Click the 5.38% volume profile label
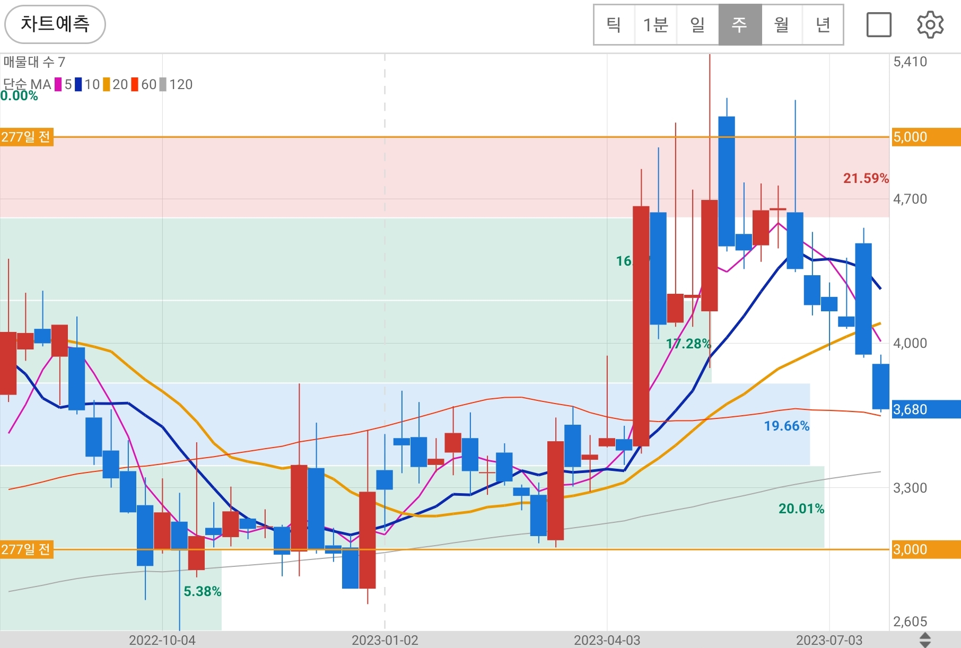 coord(202,591)
